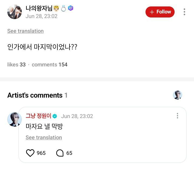
Task: Open the comments count 154
Action: [x=50, y=65]
